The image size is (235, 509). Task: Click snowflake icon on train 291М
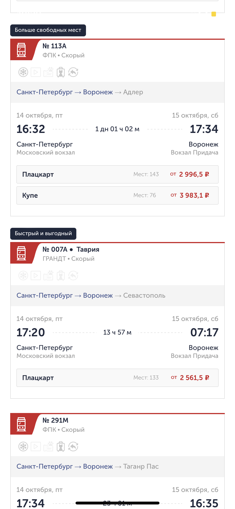point(23,447)
